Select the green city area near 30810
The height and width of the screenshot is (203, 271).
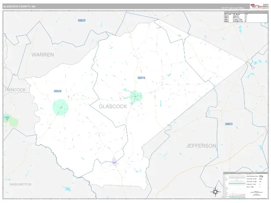tap(136, 97)
